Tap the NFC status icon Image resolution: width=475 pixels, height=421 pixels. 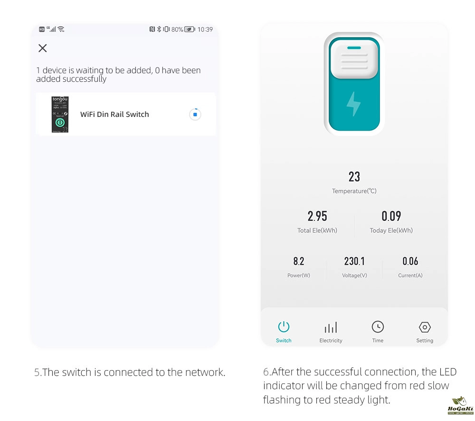pyautogui.click(x=152, y=29)
